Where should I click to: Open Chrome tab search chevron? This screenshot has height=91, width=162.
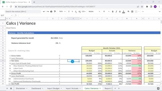142,2
